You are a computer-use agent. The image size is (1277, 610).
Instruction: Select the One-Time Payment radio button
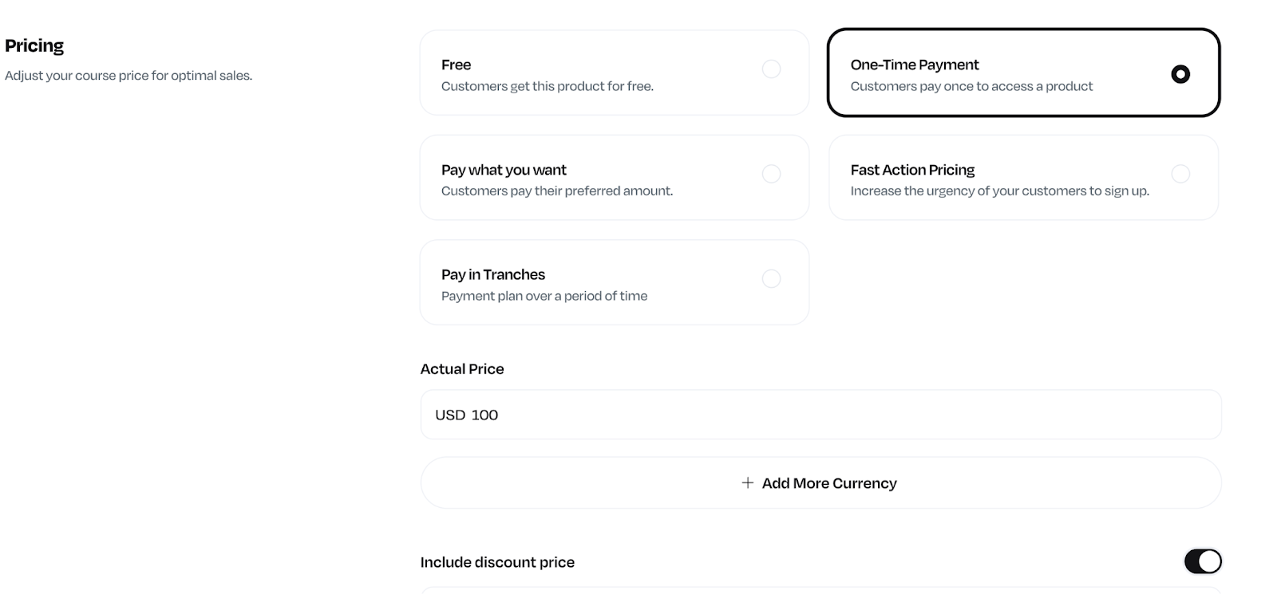1180,73
